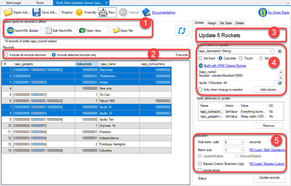The height and width of the screenshot is (186, 291).
Task: Sort by the statuscode column header
Action: [x=87, y=64]
